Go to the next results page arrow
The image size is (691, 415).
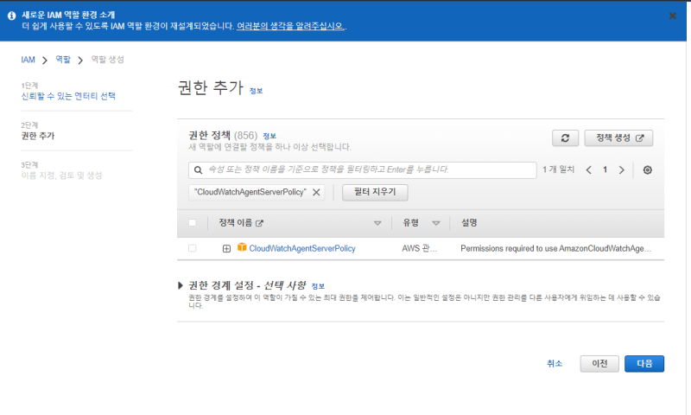(x=621, y=170)
